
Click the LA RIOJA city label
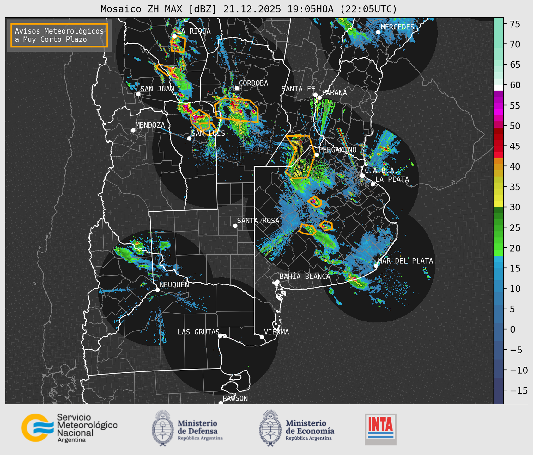point(193,31)
